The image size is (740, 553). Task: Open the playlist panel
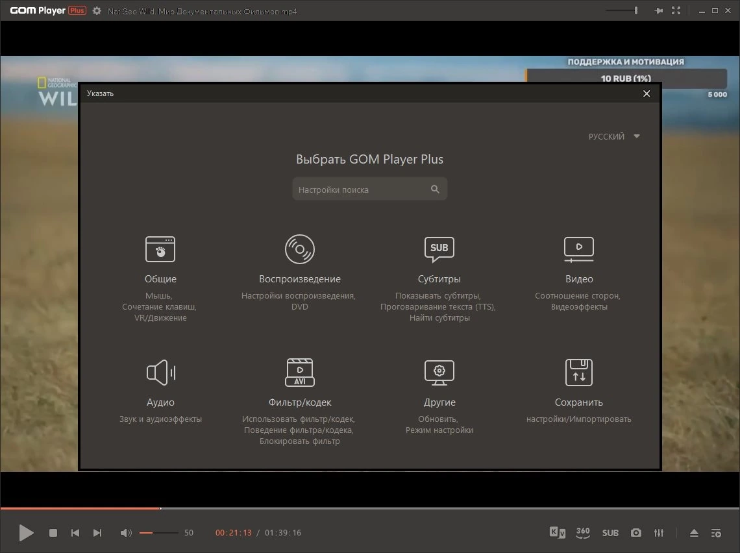[x=716, y=533]
